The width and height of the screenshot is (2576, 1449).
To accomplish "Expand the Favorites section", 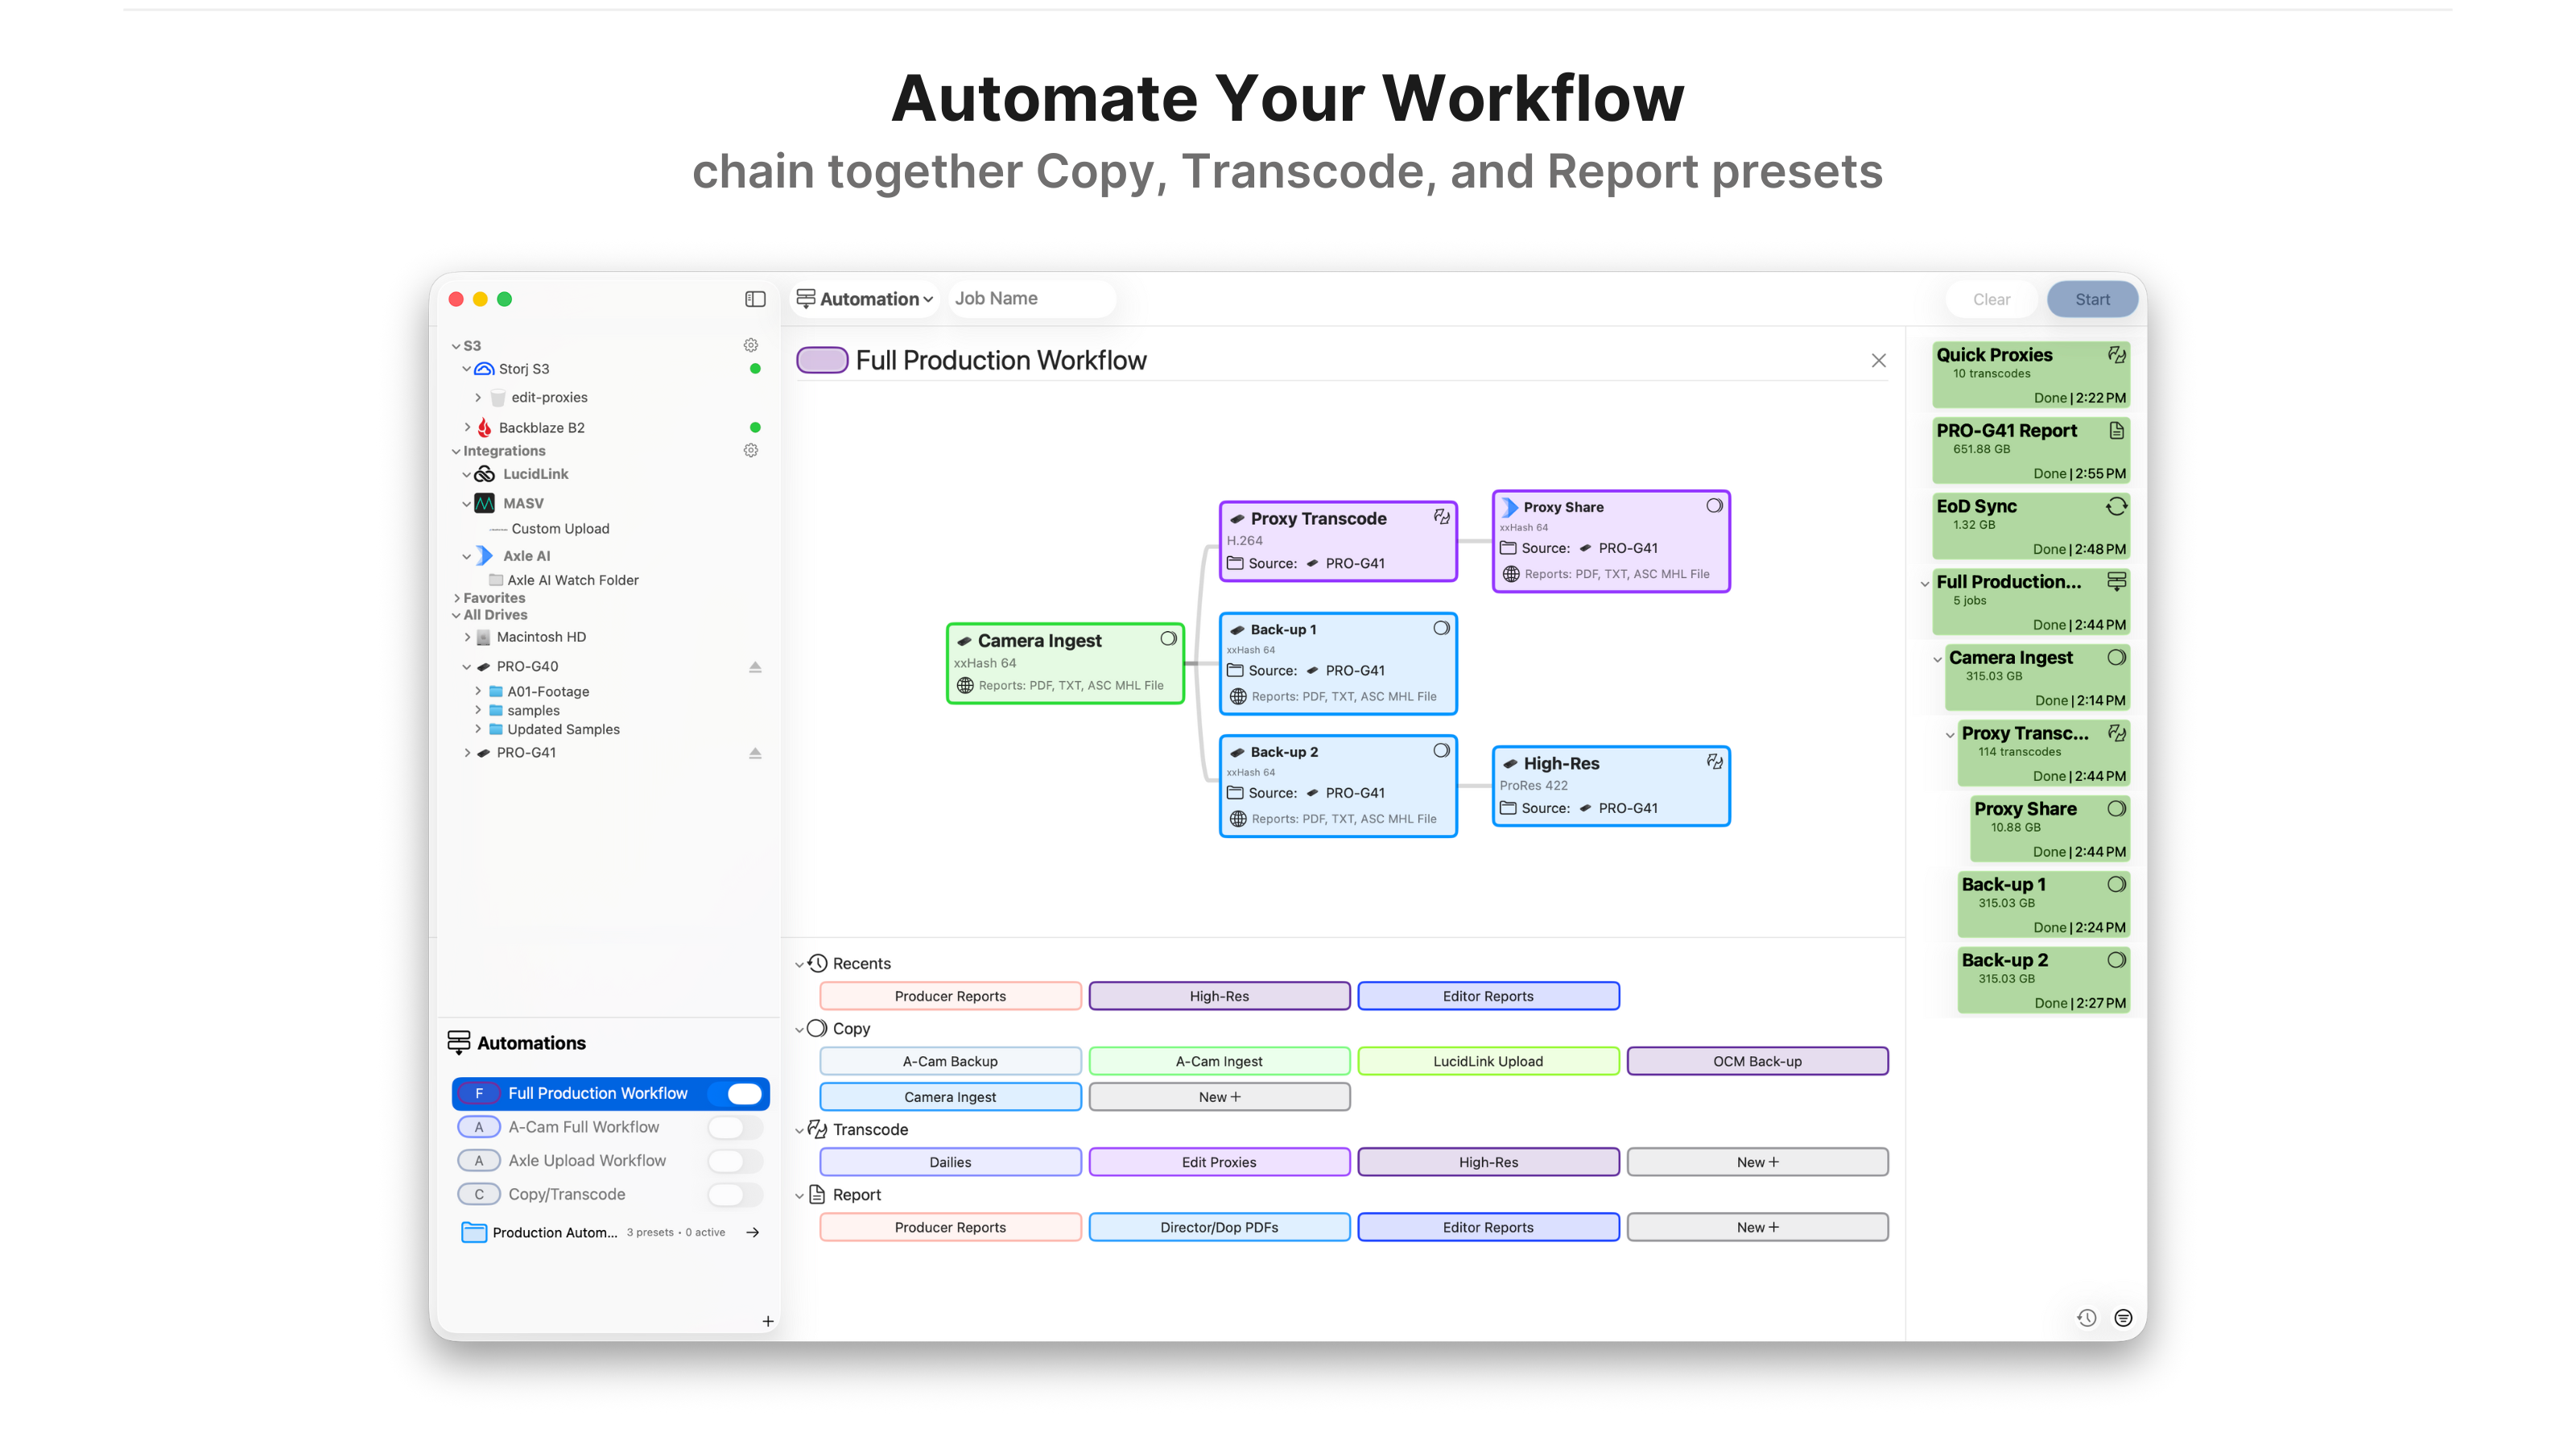I will pos(457,598).
